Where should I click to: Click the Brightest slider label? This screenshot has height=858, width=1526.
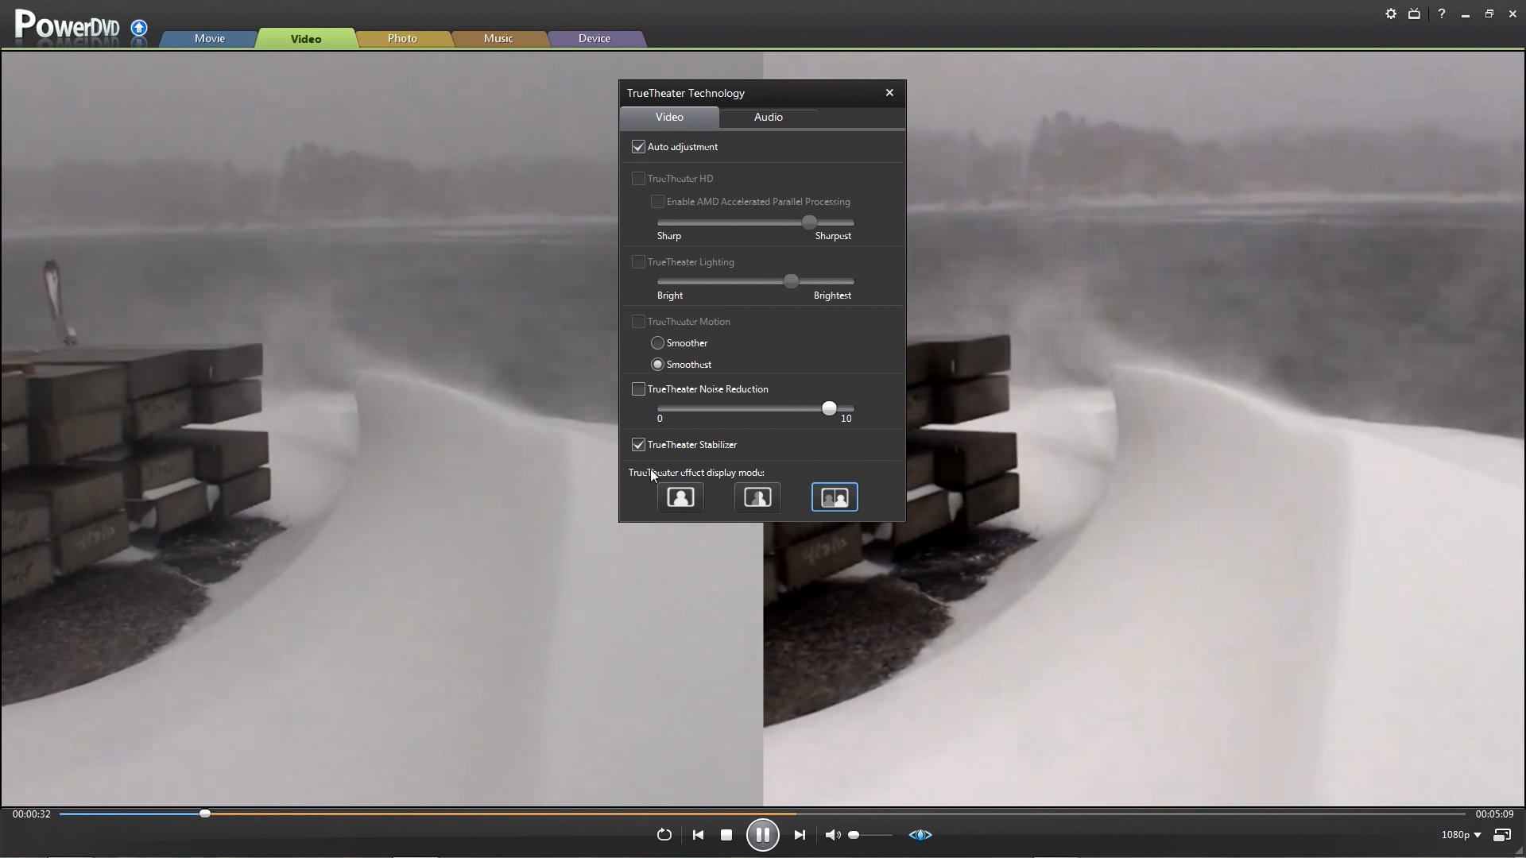pyautogui.click(x=832, y=296)
